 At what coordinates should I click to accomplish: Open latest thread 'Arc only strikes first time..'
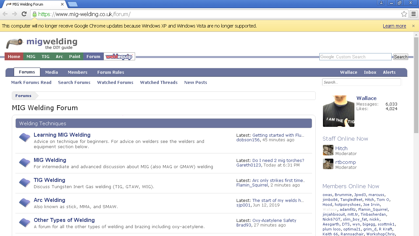279,180
